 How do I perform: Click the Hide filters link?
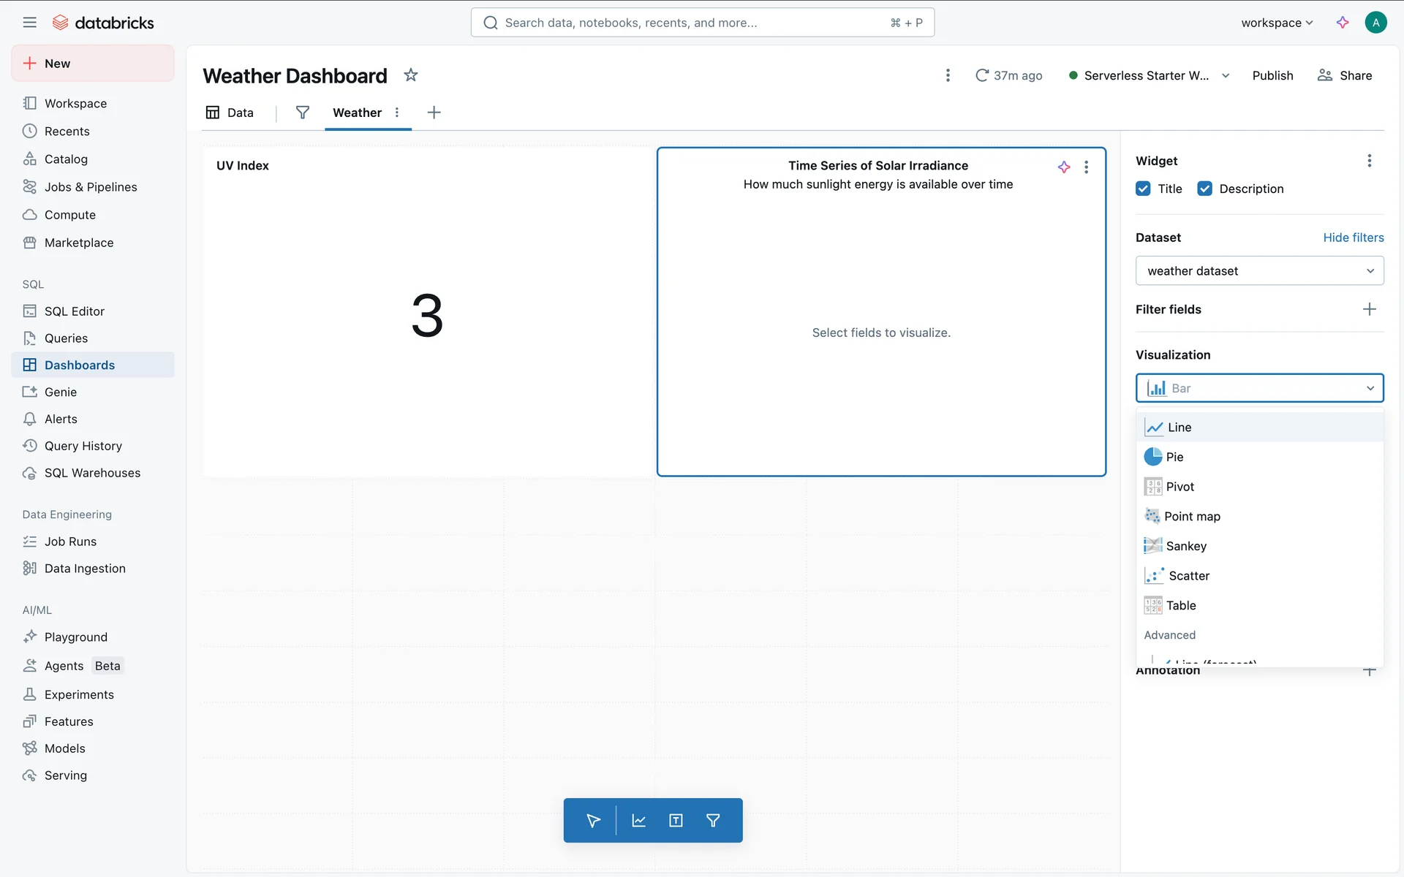(x=1353, y=238)
